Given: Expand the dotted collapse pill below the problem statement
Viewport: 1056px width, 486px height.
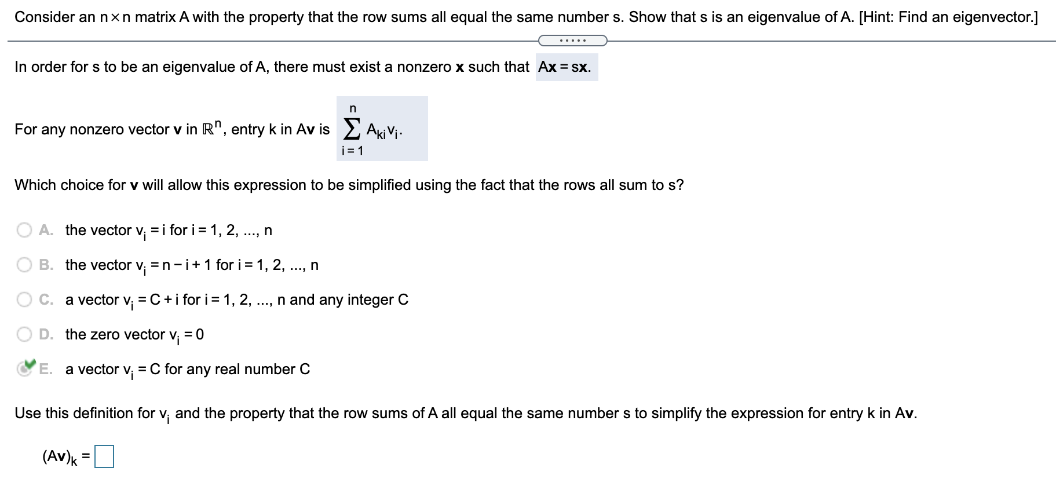Looking at the screenshot, I should pos(572,39).
